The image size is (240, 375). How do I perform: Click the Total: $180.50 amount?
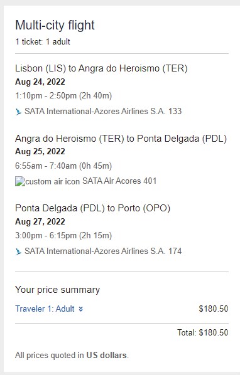click(203, 332)
